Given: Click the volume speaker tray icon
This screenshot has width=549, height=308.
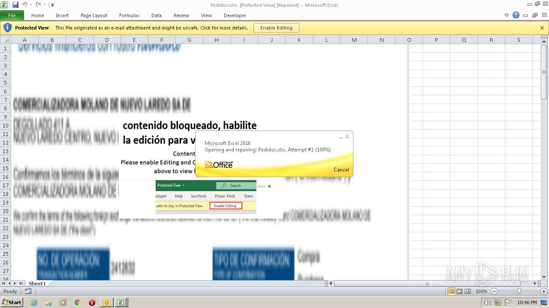Looking at the screenshot, I should click(487, 302).
